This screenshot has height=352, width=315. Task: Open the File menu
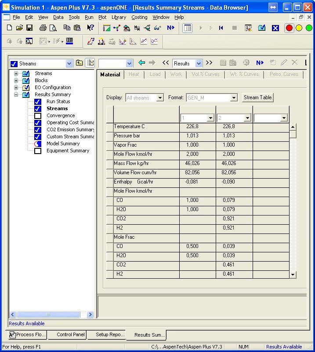click(16, 17)
